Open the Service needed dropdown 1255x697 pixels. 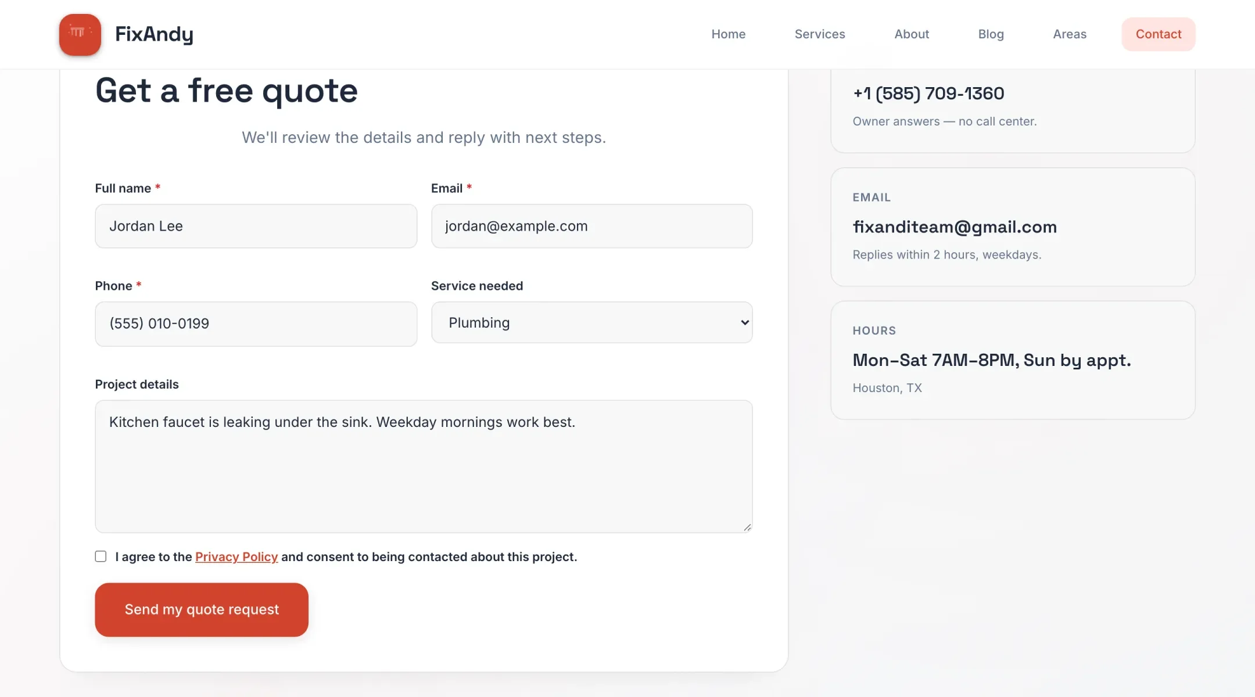point(591,322)
